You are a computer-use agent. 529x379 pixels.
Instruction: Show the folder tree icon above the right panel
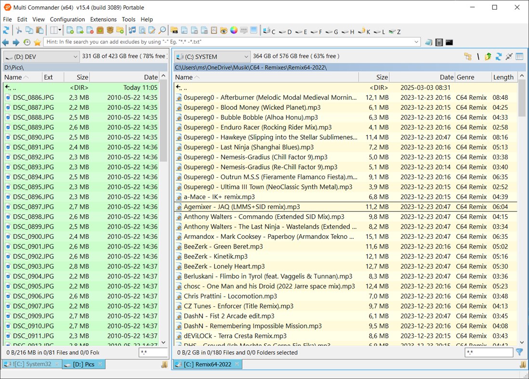tap(468, 56)
